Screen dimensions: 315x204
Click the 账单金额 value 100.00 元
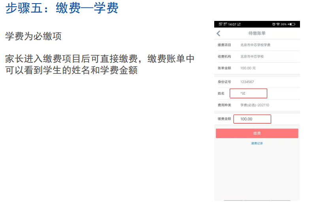248,68
